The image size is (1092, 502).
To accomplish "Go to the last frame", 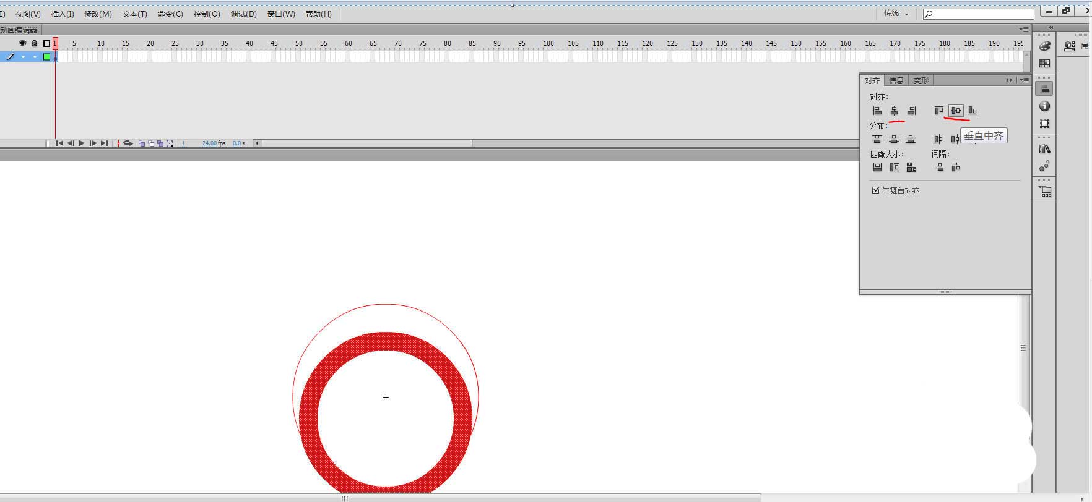I will (104, 143).
